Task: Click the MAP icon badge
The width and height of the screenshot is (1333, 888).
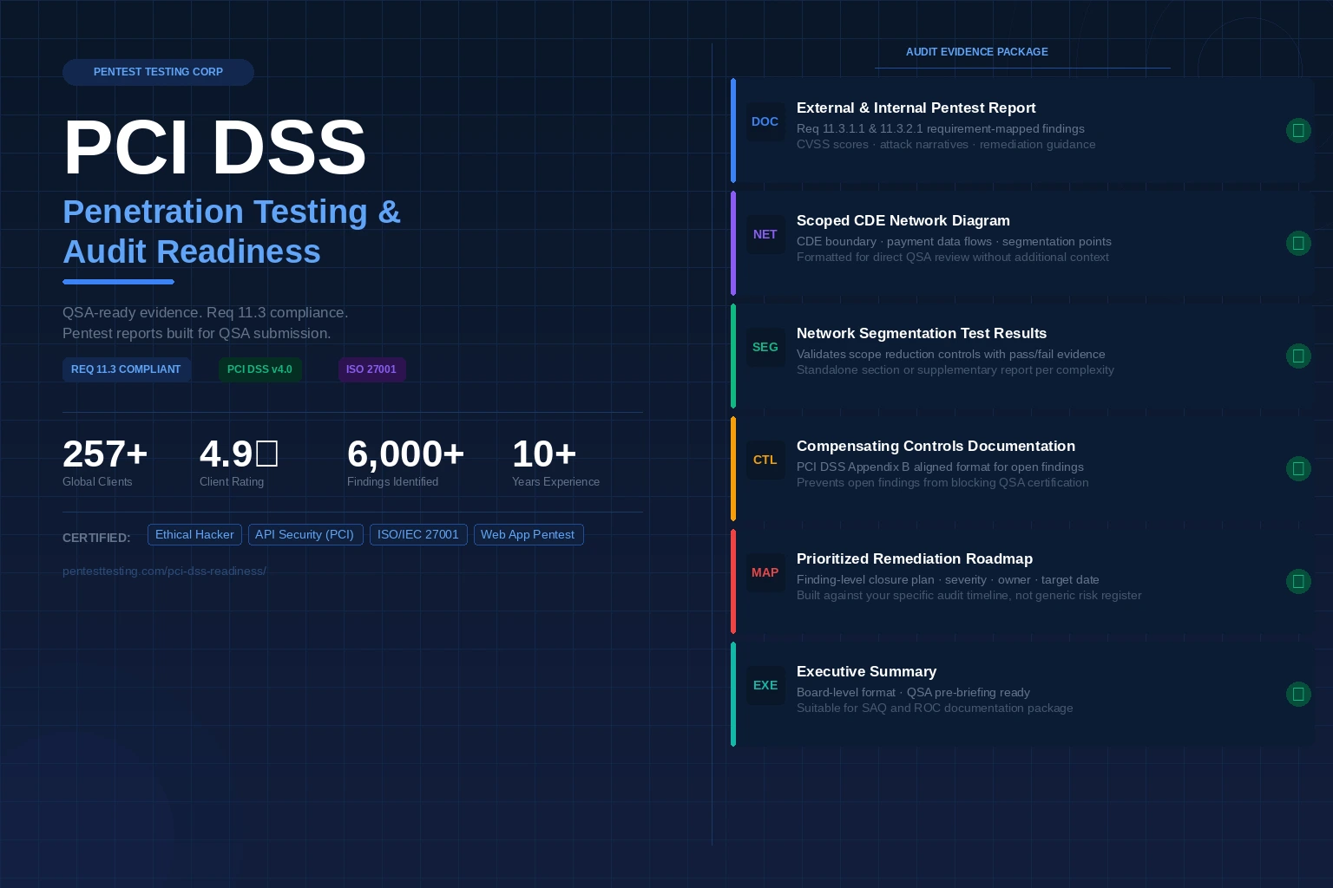Action: tap(765, 572)
